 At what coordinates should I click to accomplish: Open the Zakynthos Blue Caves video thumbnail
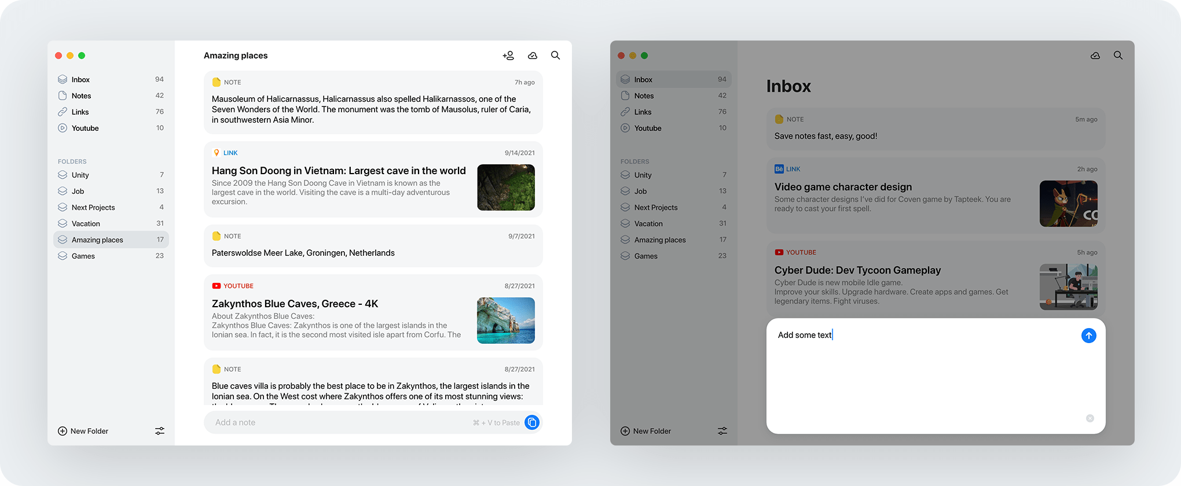pos(505,321)
